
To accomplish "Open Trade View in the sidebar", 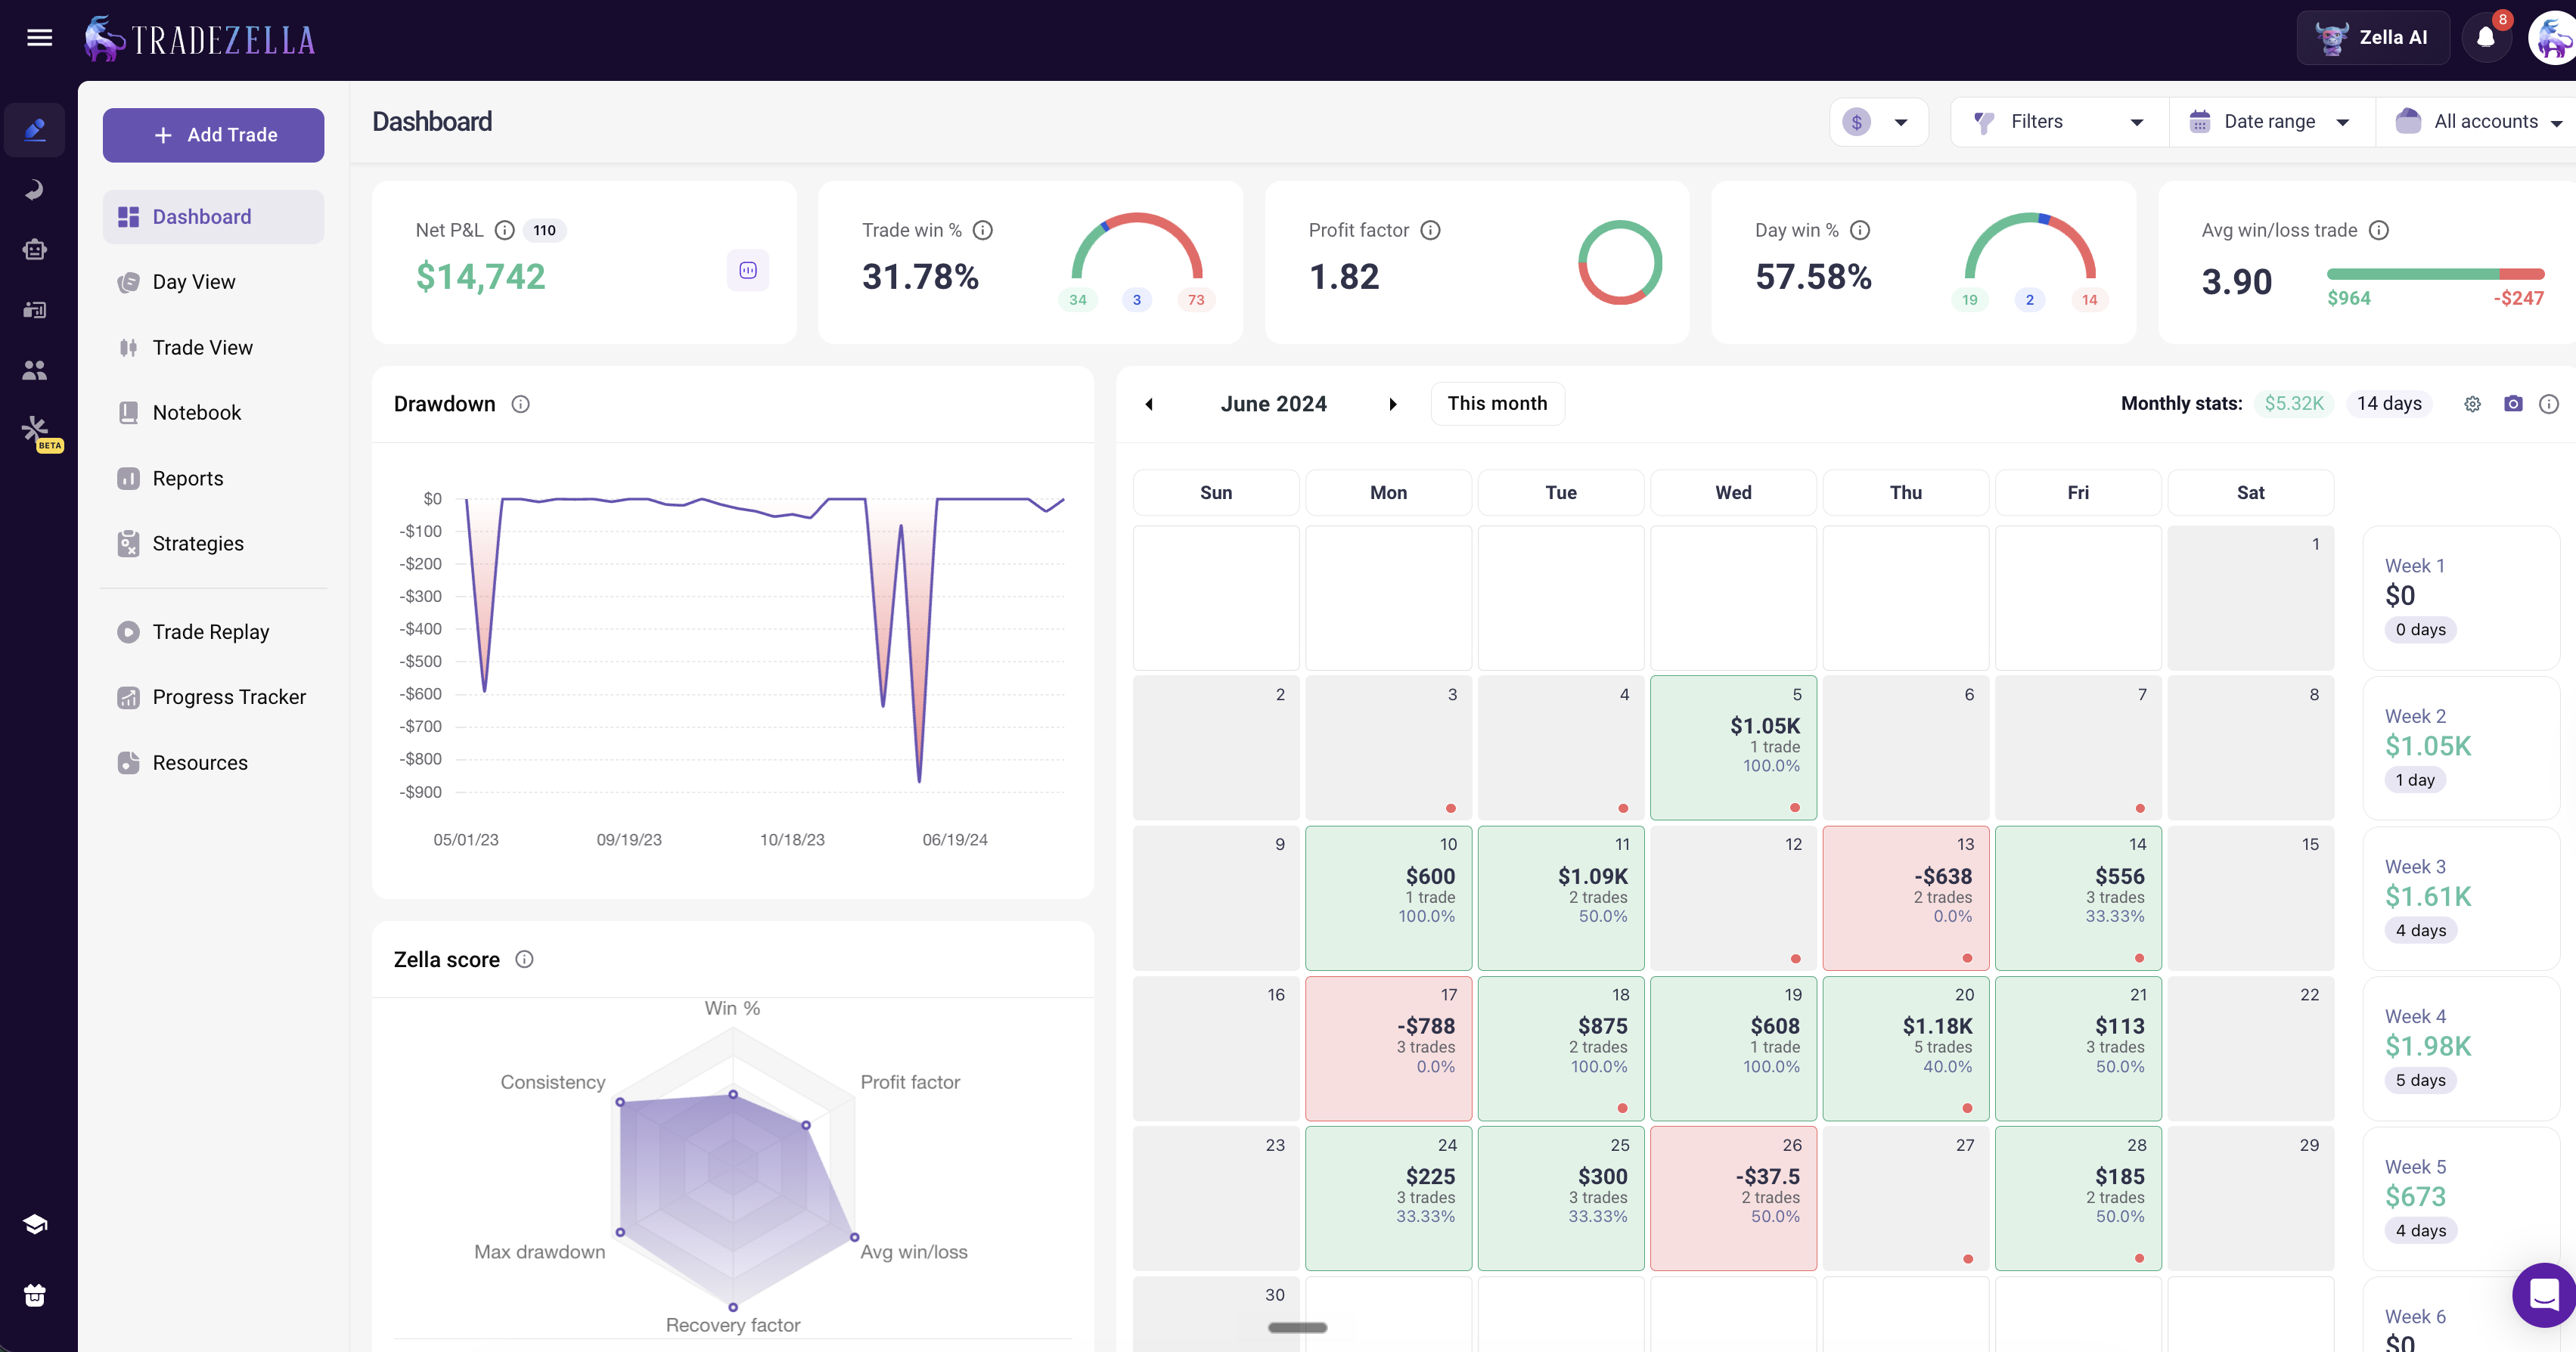I will pyautogui.click(x=213, y=347).
